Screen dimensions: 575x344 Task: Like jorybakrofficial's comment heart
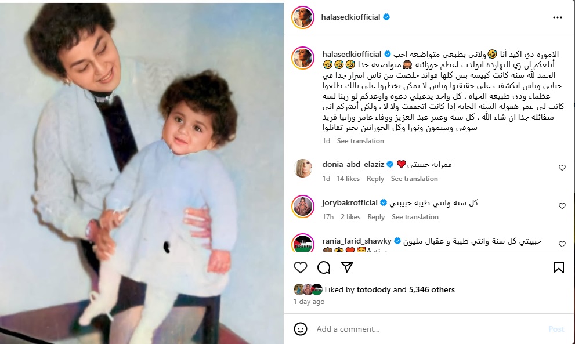[x=562, y=206]
